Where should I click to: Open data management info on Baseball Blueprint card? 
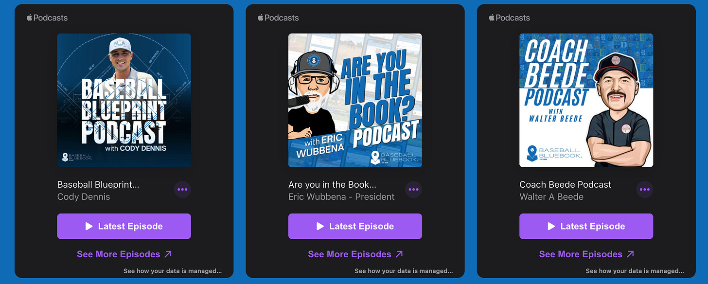click(x=173, y=271)
